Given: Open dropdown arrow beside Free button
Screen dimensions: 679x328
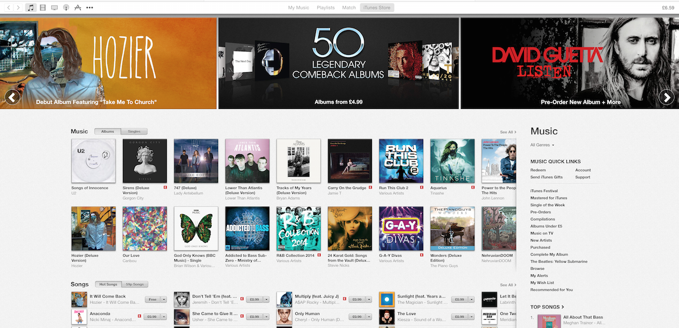Looking at the screenshot, I should click(x=164, y=300).
